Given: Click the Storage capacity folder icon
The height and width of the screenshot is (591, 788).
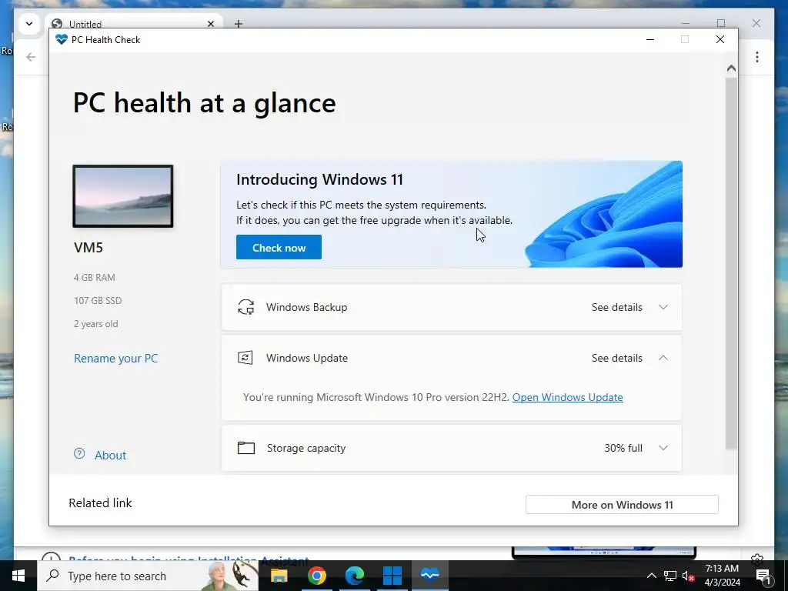Looking at the screenshot, I should pyautogui.click(x=245, y=448).
